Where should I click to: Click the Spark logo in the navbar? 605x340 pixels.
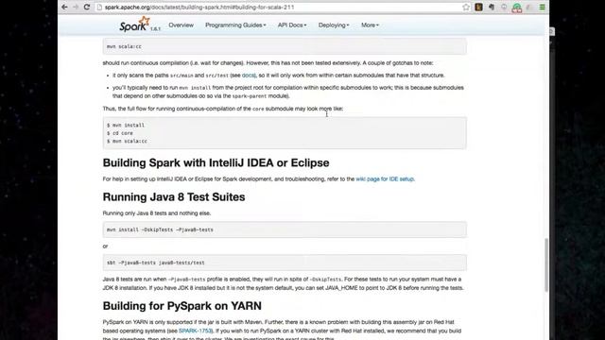tap(134, 25)
